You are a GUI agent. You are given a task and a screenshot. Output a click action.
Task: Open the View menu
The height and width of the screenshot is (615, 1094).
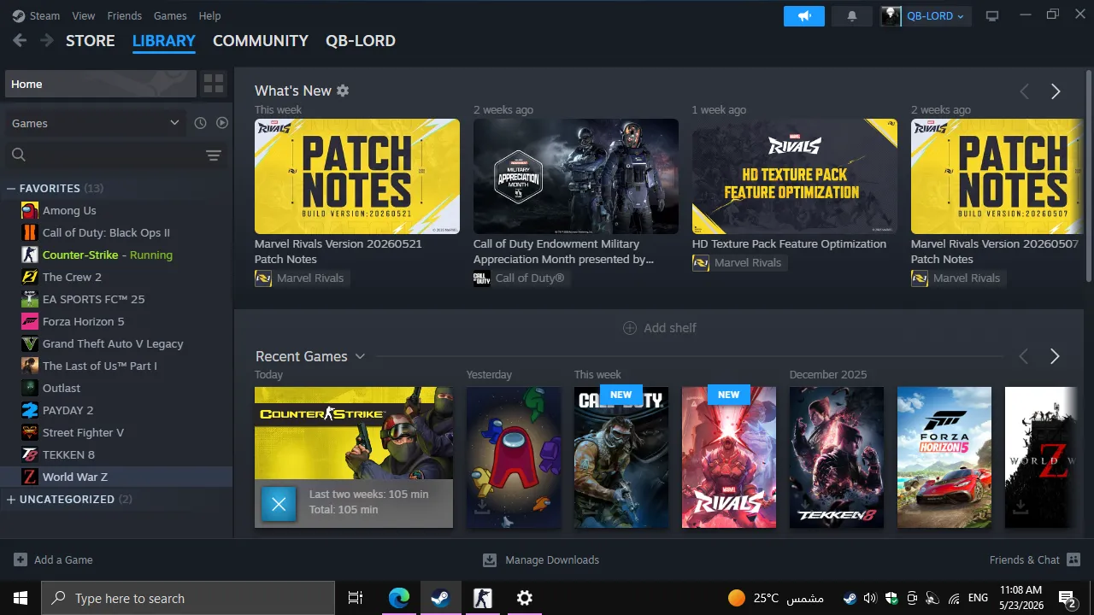(84, 15)
